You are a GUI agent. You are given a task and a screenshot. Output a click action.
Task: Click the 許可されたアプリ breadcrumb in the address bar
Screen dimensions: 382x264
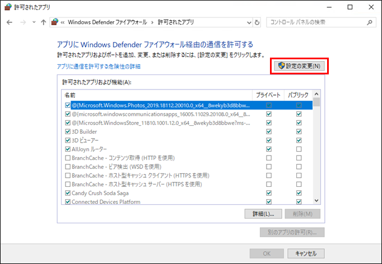pos(176,22)
